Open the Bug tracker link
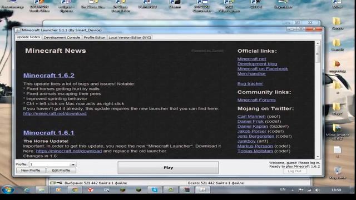This screenshot has width=356, height=200. [x=250, y=83]
